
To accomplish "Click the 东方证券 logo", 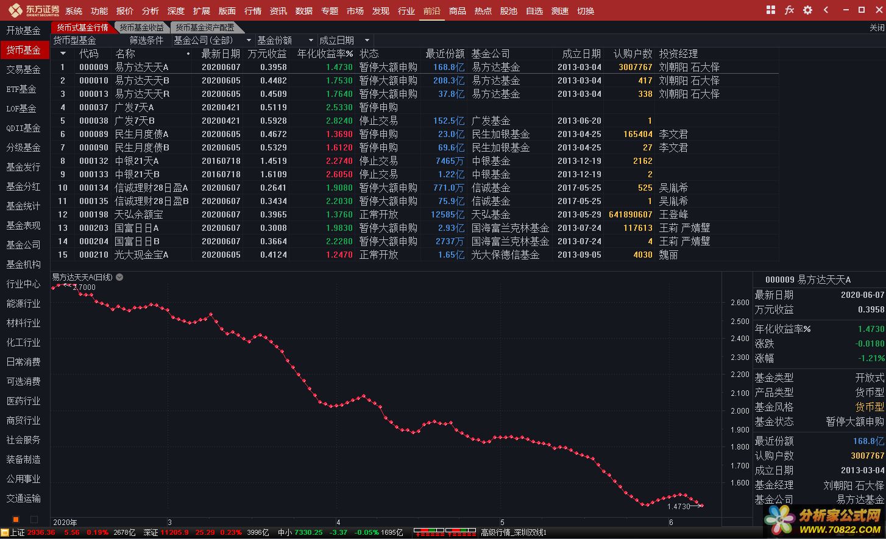I will click(34, 10).
